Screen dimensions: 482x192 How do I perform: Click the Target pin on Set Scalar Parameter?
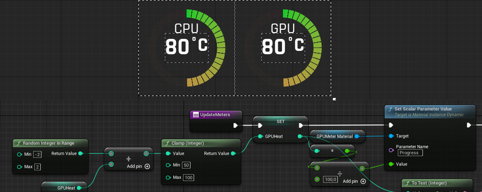point(390,136)
